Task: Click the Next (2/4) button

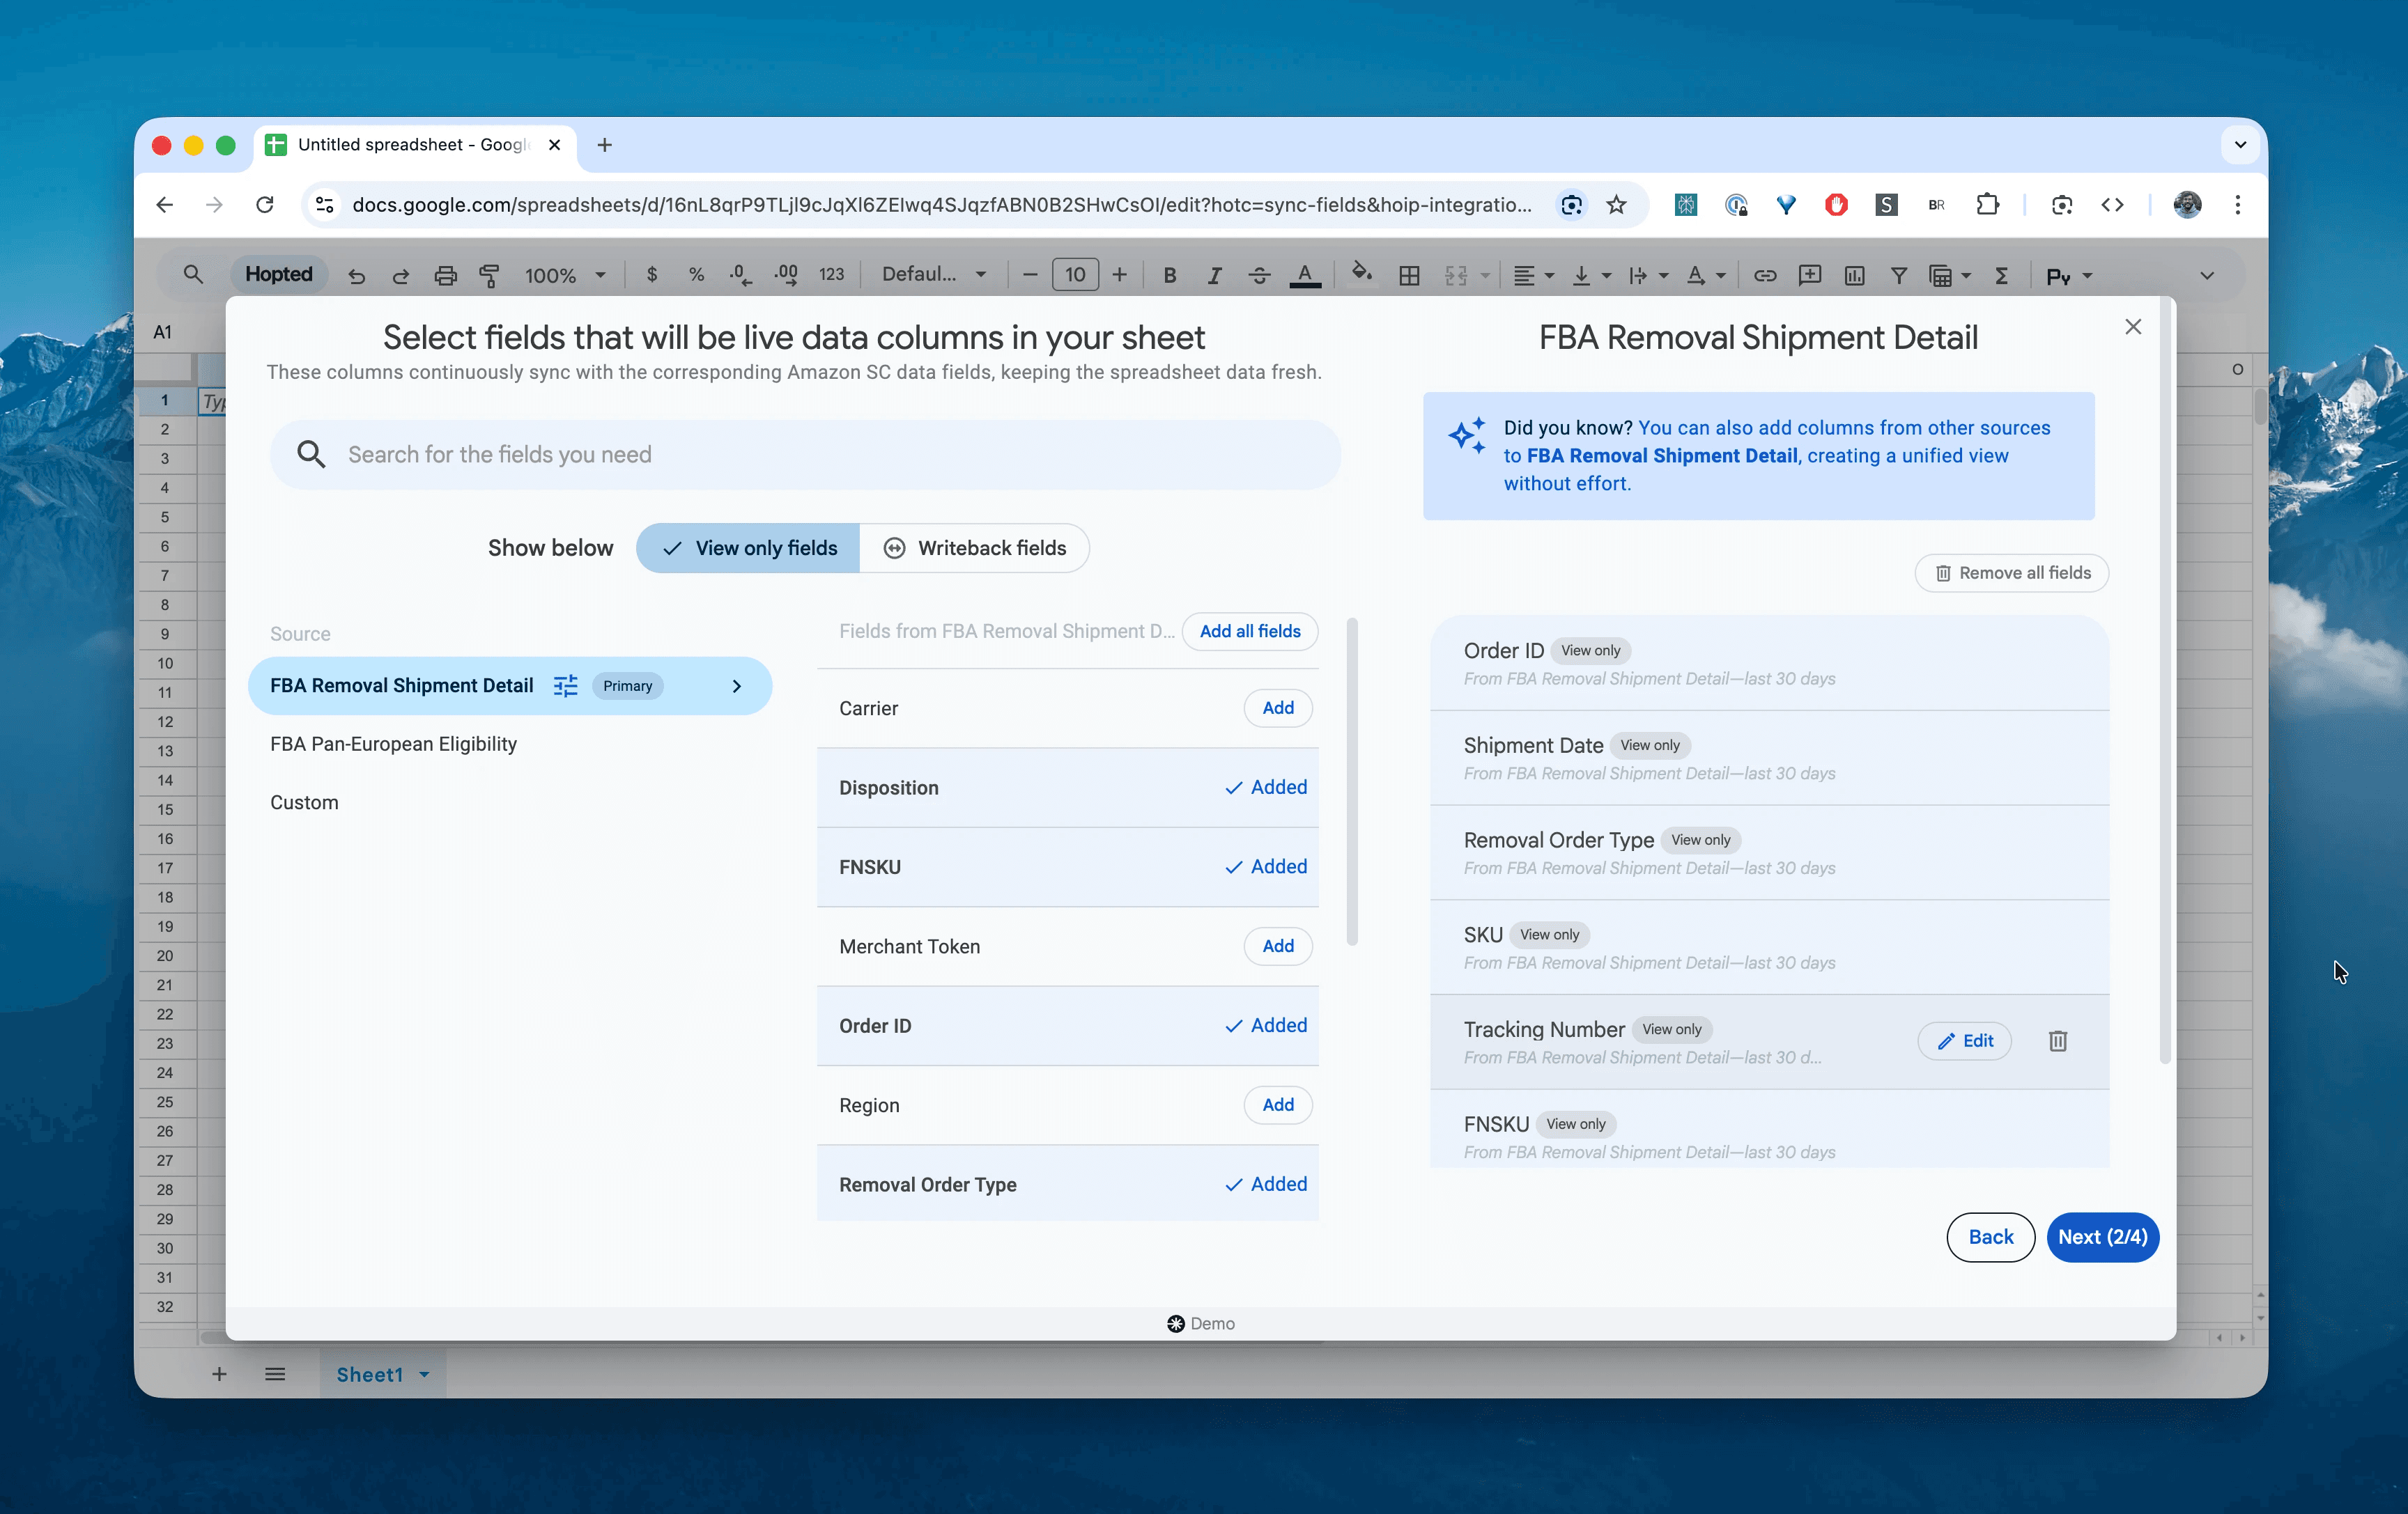Action: point(2103,1238)
